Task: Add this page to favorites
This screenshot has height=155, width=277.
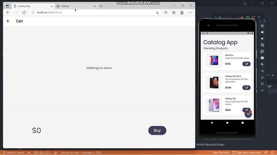Action: 157,12
